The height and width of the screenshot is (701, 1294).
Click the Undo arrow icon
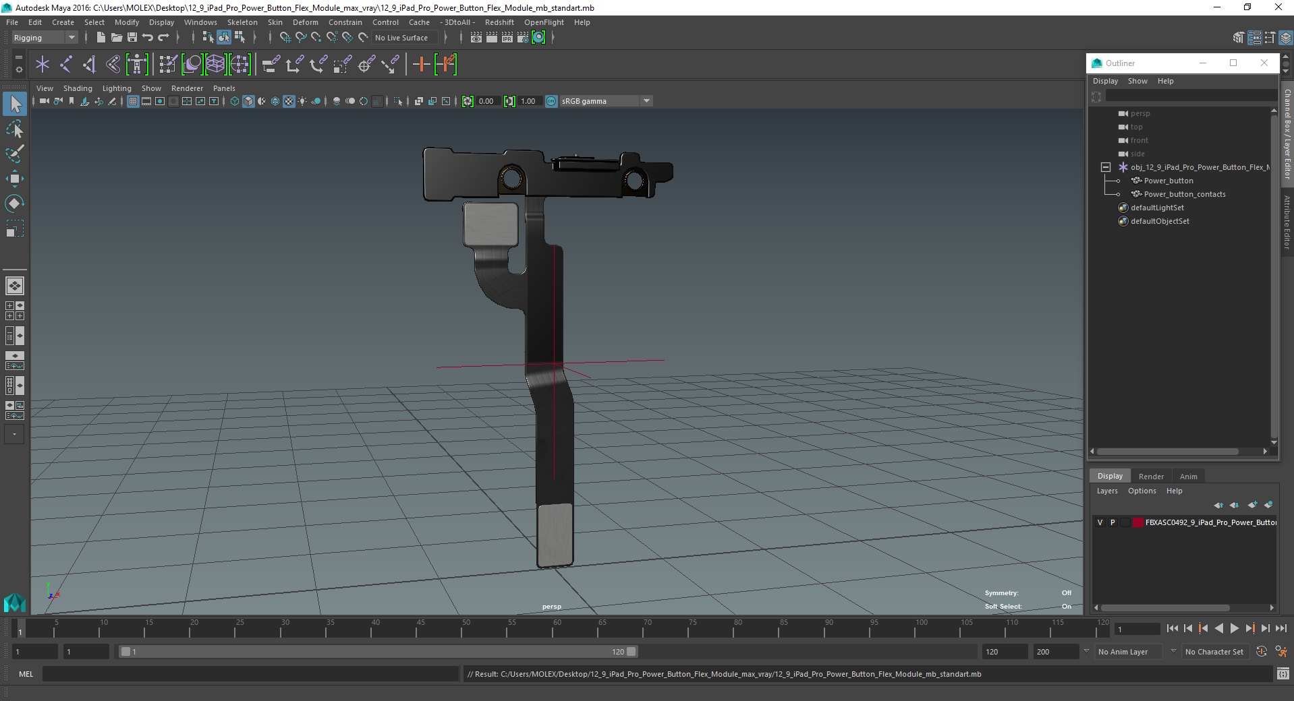148,38
